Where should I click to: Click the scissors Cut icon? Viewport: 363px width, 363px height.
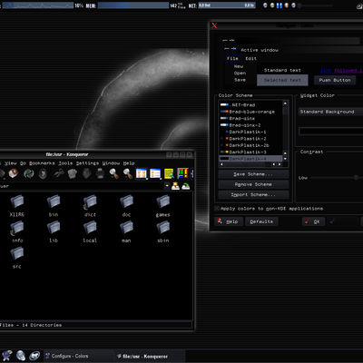[x=59, y=173]
